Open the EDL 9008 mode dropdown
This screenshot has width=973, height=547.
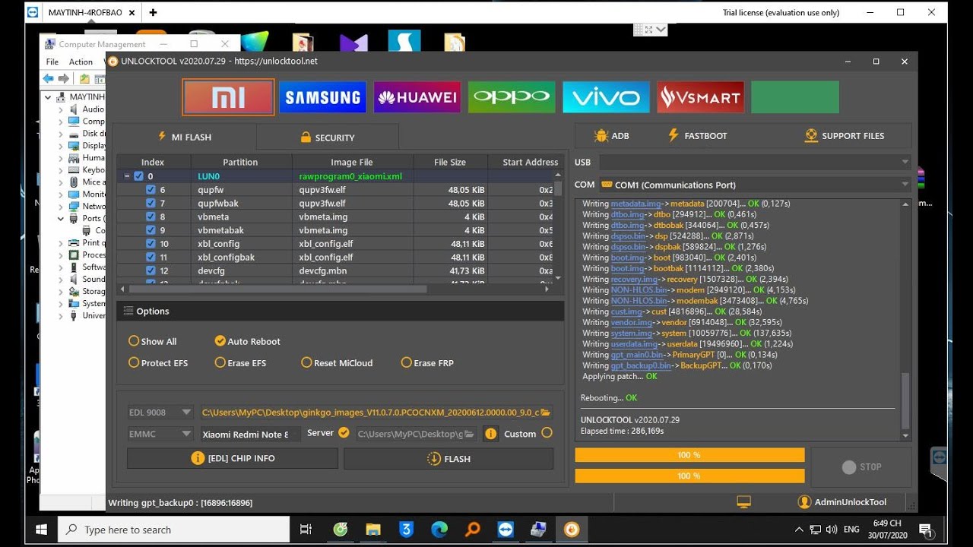click(160, 413)
